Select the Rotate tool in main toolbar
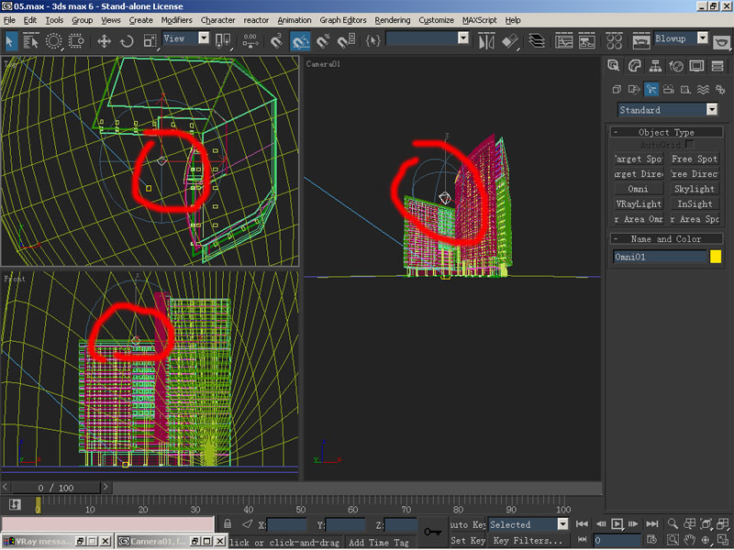 [127, 40]
